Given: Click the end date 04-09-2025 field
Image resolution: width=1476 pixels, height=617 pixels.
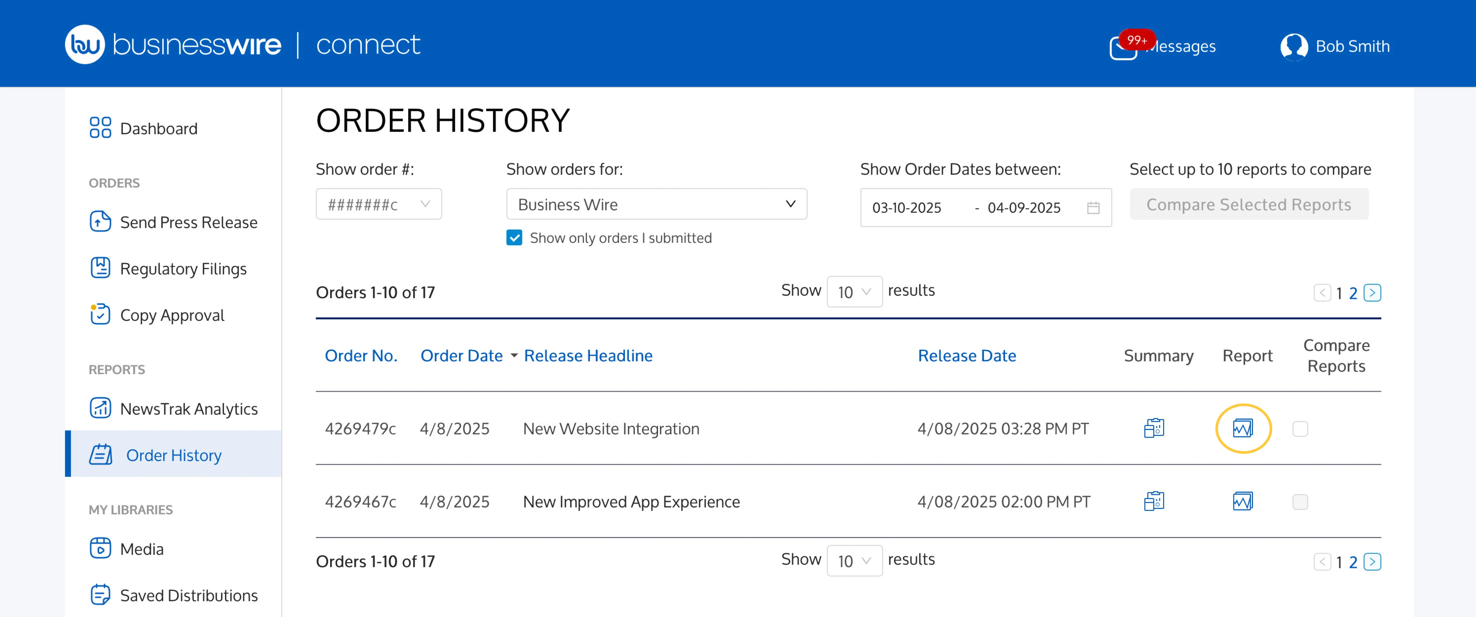Looking at the screenshot, I should (x=1024, y=207).
